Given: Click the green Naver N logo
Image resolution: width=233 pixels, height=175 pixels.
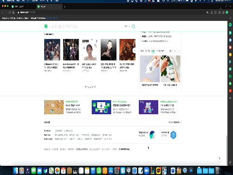Looking at the screenshot, I should coord(46,26).
